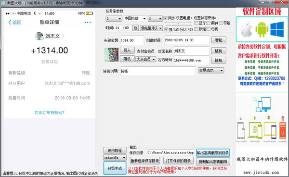Click the 使用教程 button

[x=115, y=151]
